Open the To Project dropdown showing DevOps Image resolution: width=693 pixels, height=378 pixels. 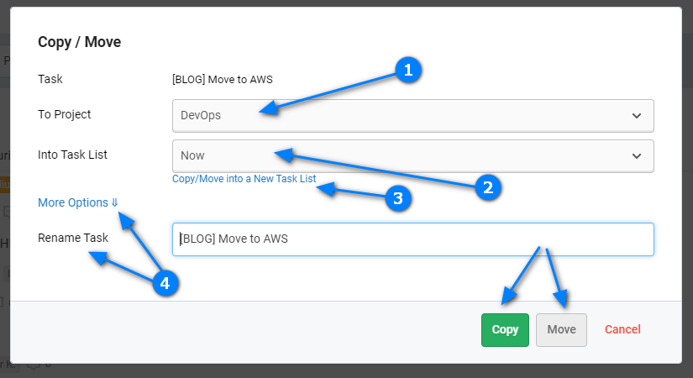(412, 116)
